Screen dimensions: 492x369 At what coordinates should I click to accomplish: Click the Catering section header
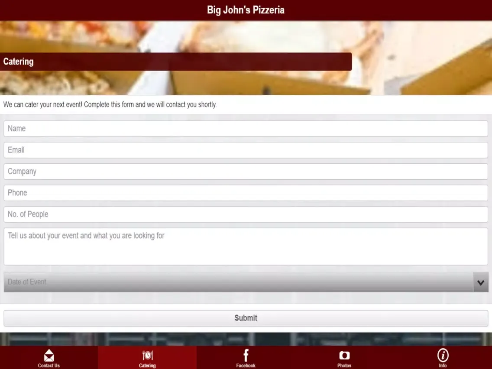tap(176, 61)
